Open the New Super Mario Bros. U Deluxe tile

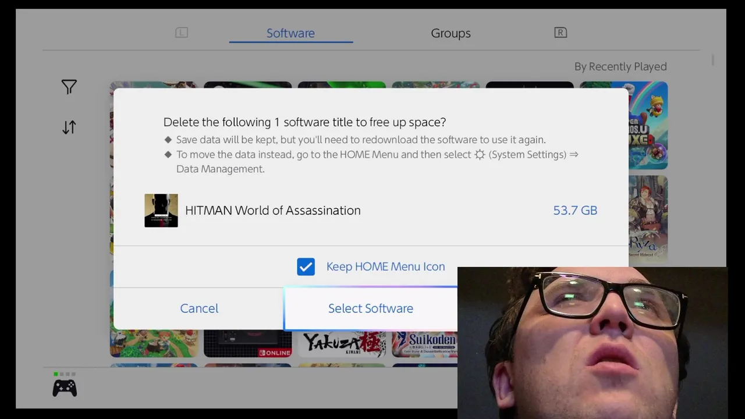pyautogui.click(x=648, y=125)
